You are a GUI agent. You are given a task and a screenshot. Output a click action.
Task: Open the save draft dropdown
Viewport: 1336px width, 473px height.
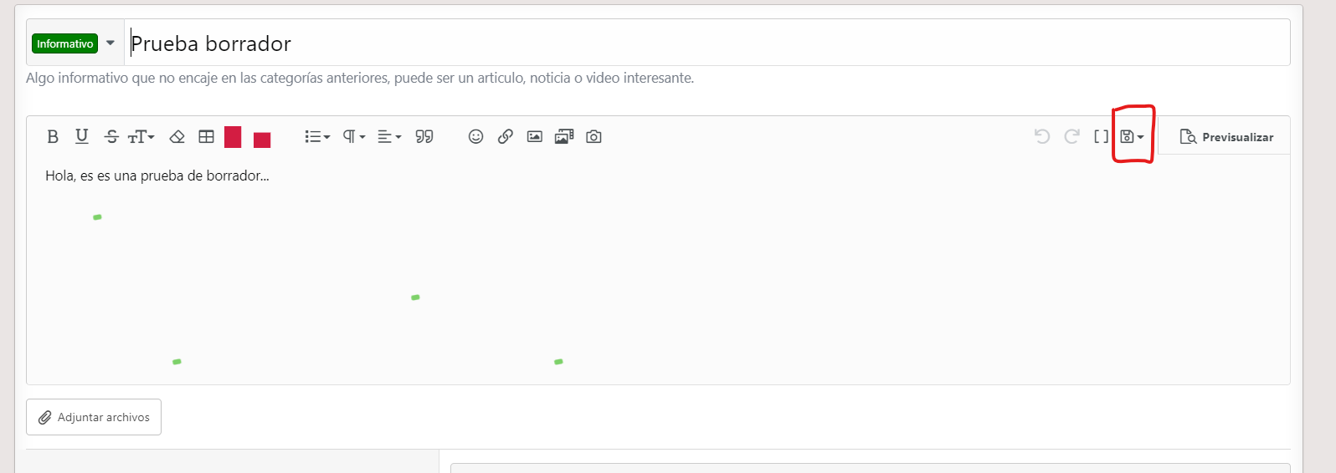coord(1132,137)
